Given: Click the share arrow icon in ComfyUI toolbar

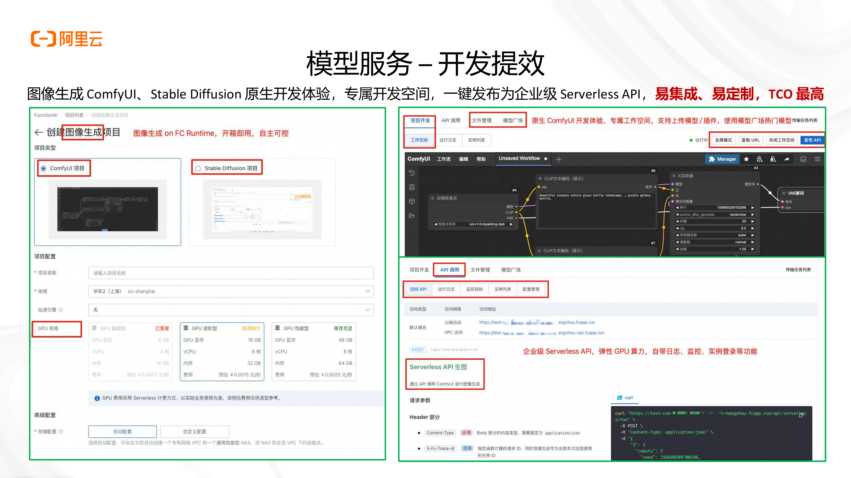Looking at the screenshot, I should [x=787, y=159].
